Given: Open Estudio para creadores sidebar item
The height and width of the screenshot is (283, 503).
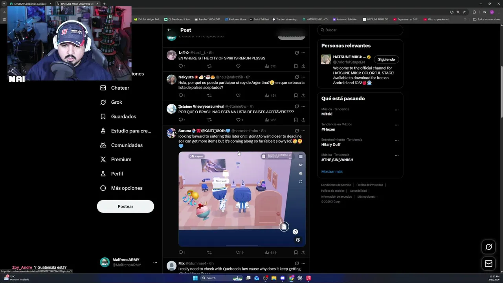Looking at the screenshot, I should tap(126, 131).
